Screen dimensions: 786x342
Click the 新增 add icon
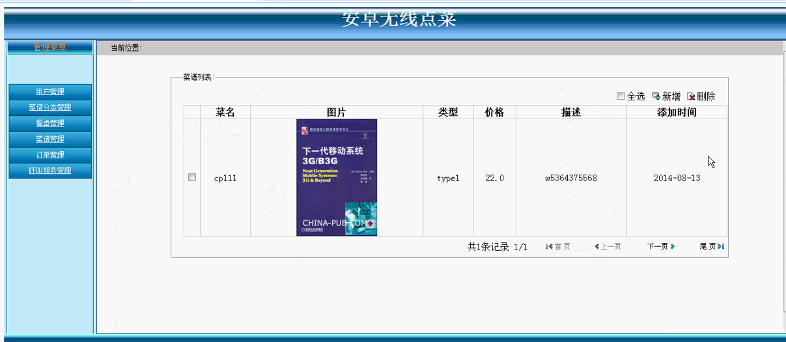(656, 96)
